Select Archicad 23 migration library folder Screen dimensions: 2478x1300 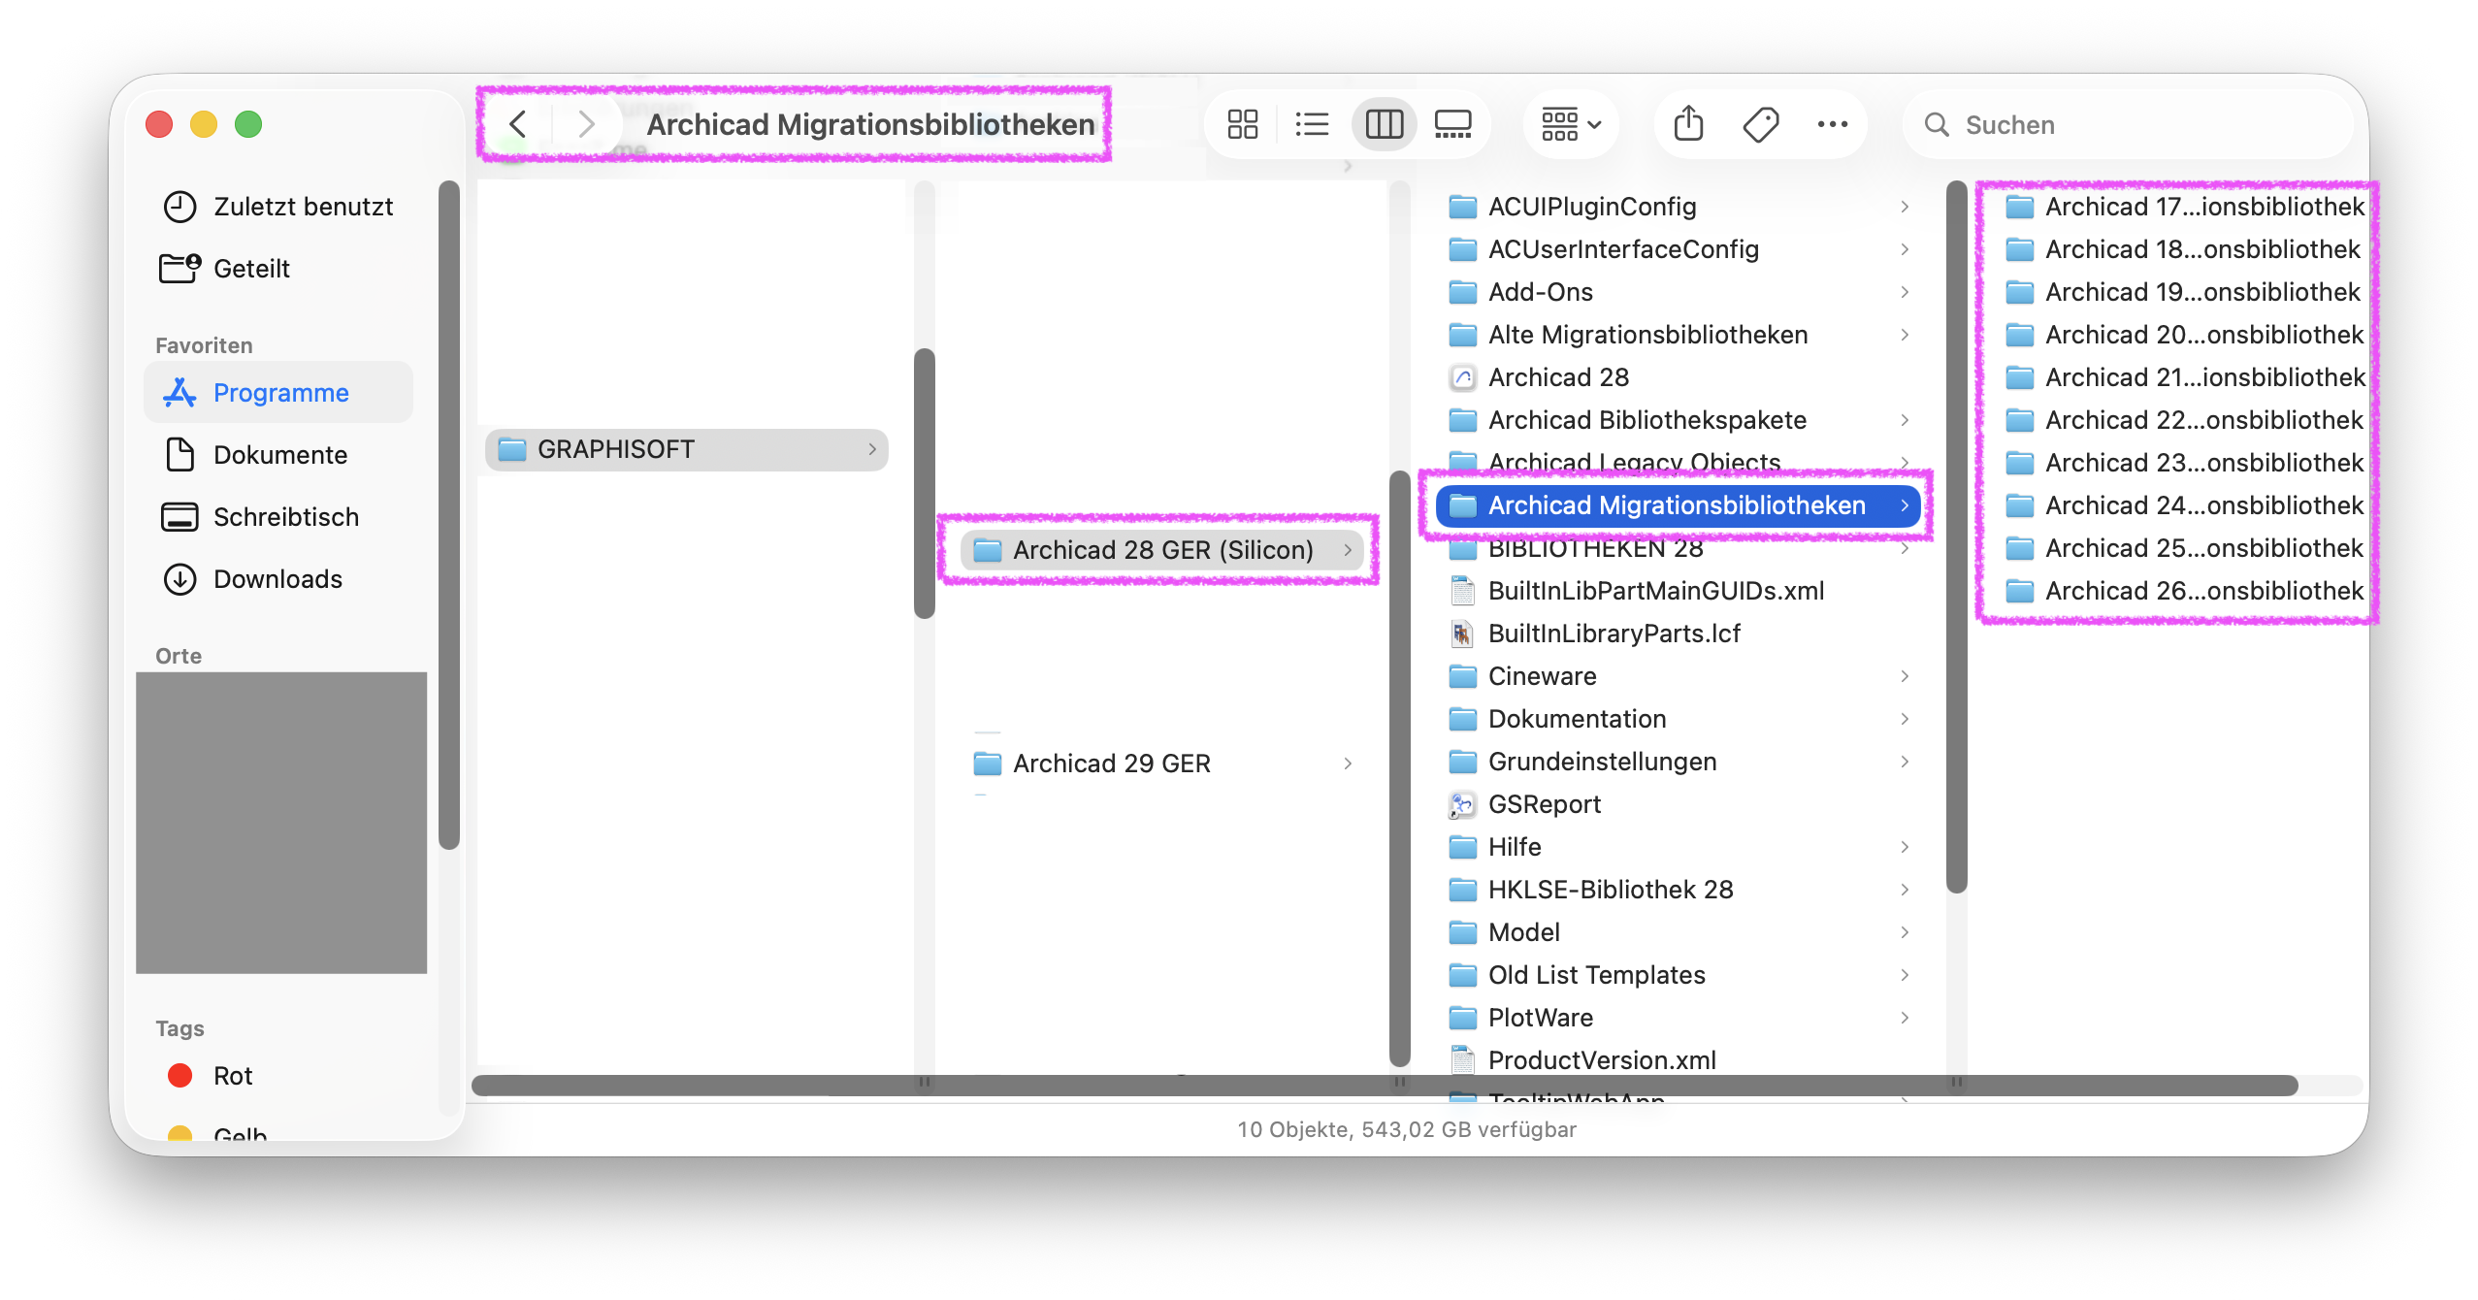[x=2183, y=463]
